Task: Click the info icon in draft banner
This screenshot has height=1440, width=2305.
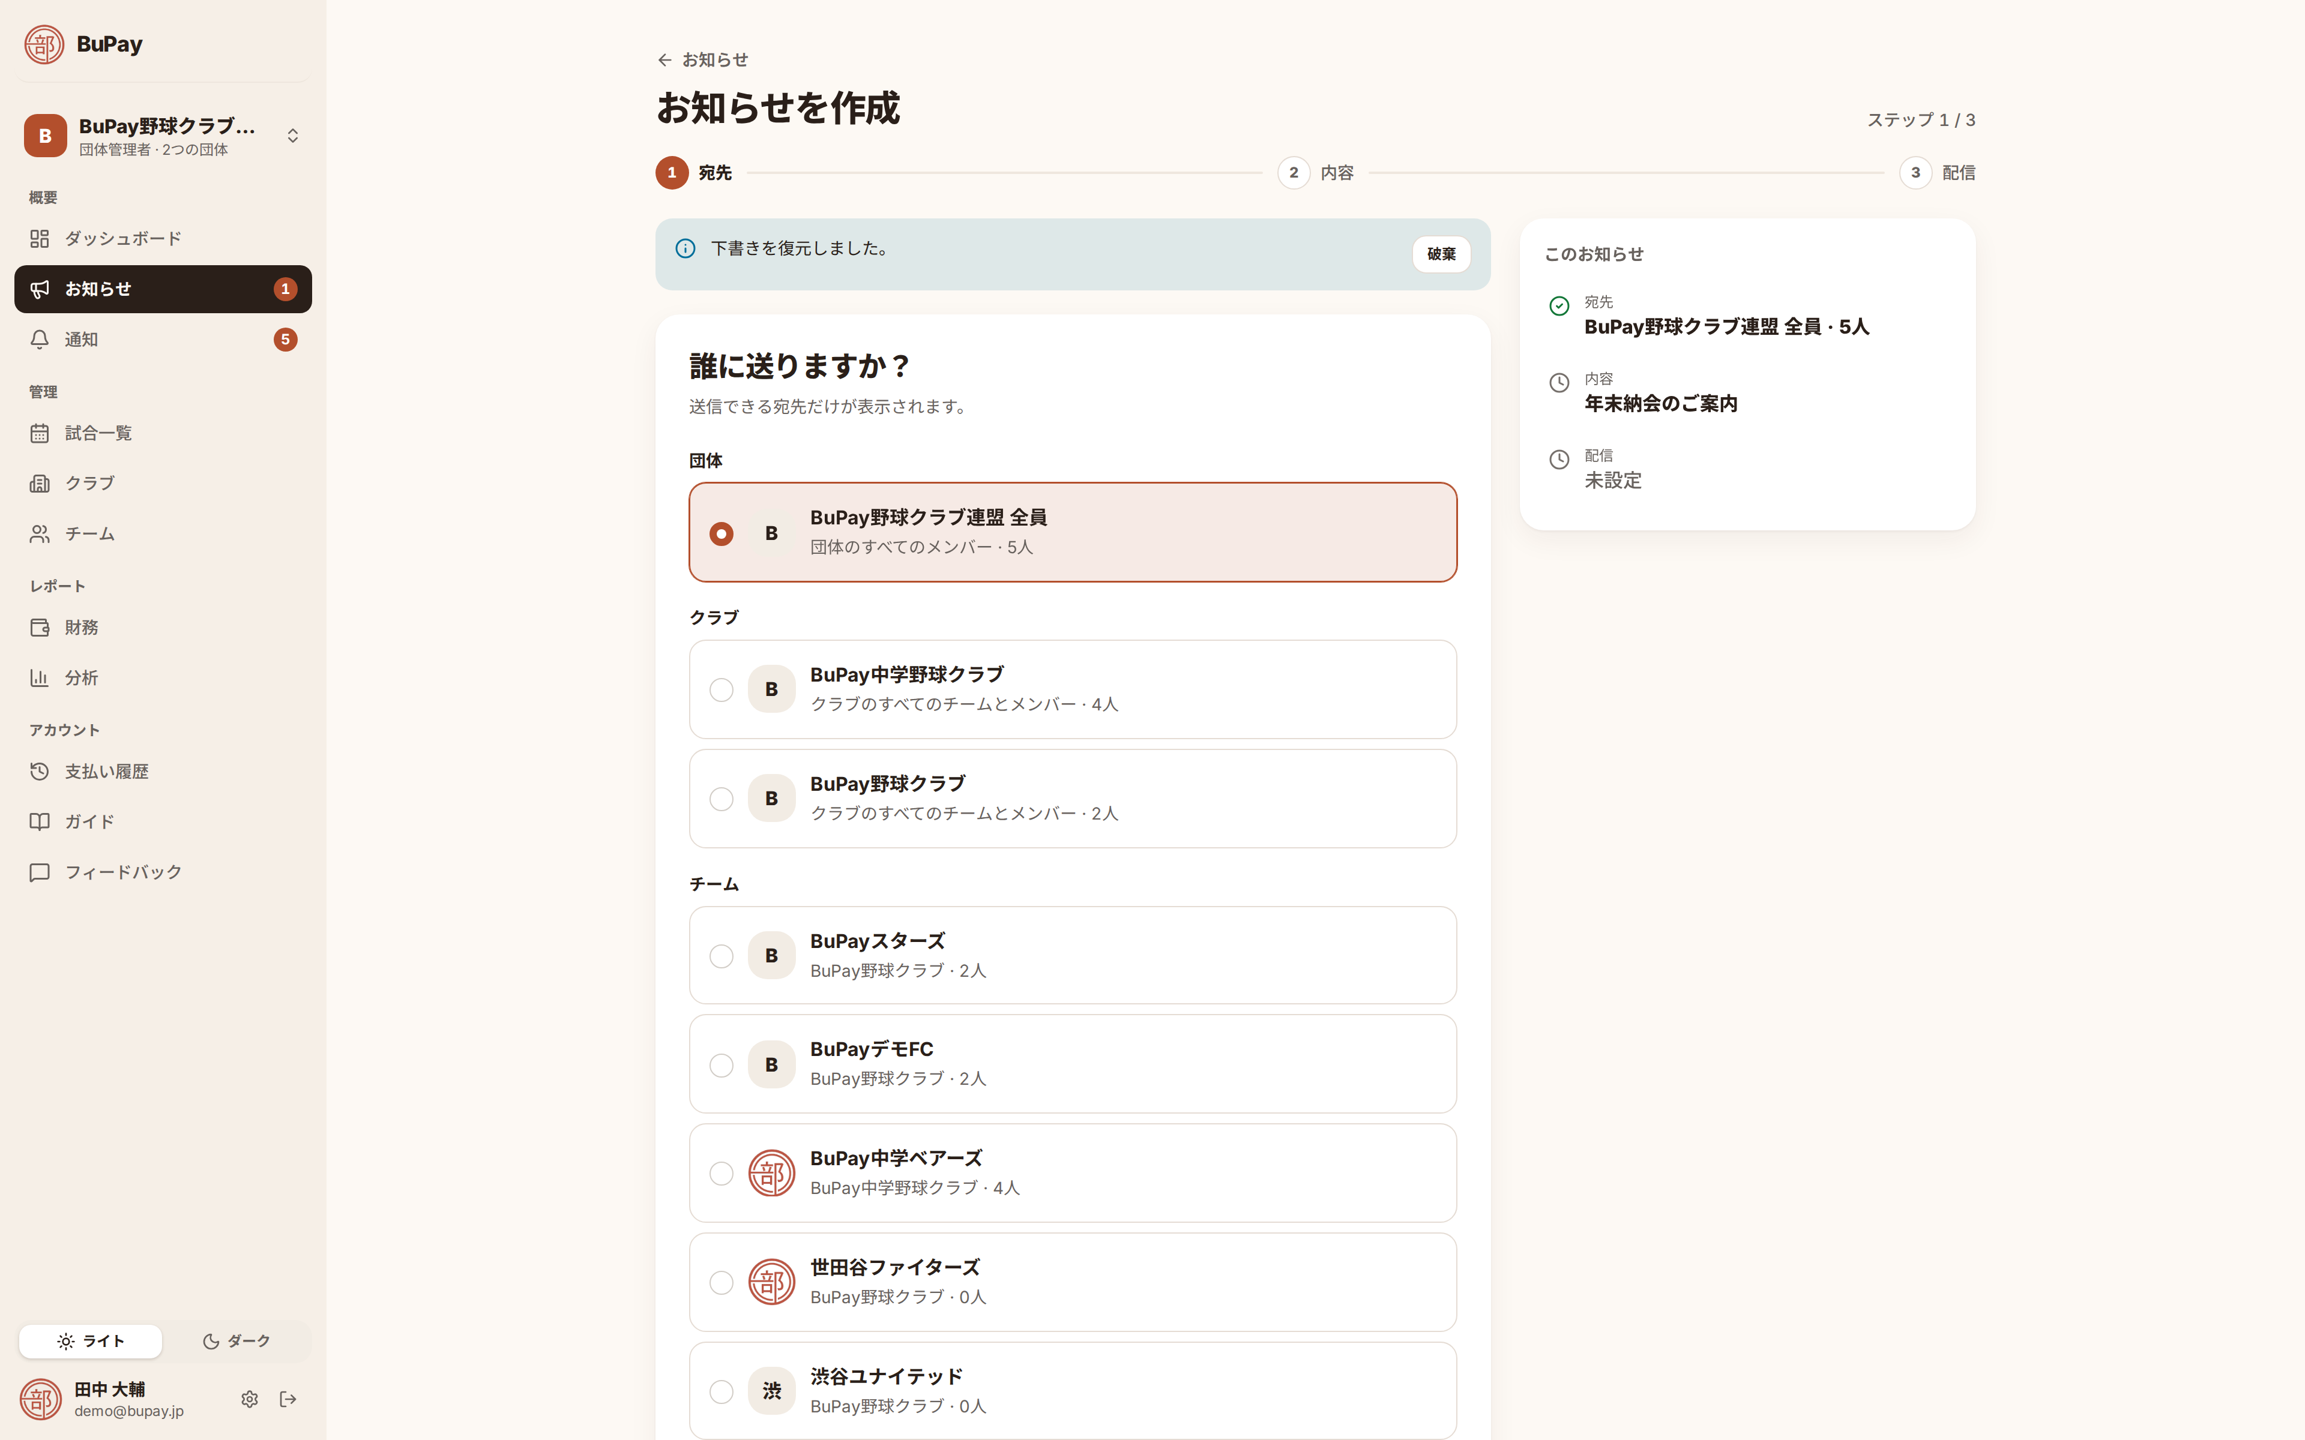Action: click(x=685, y=248)
